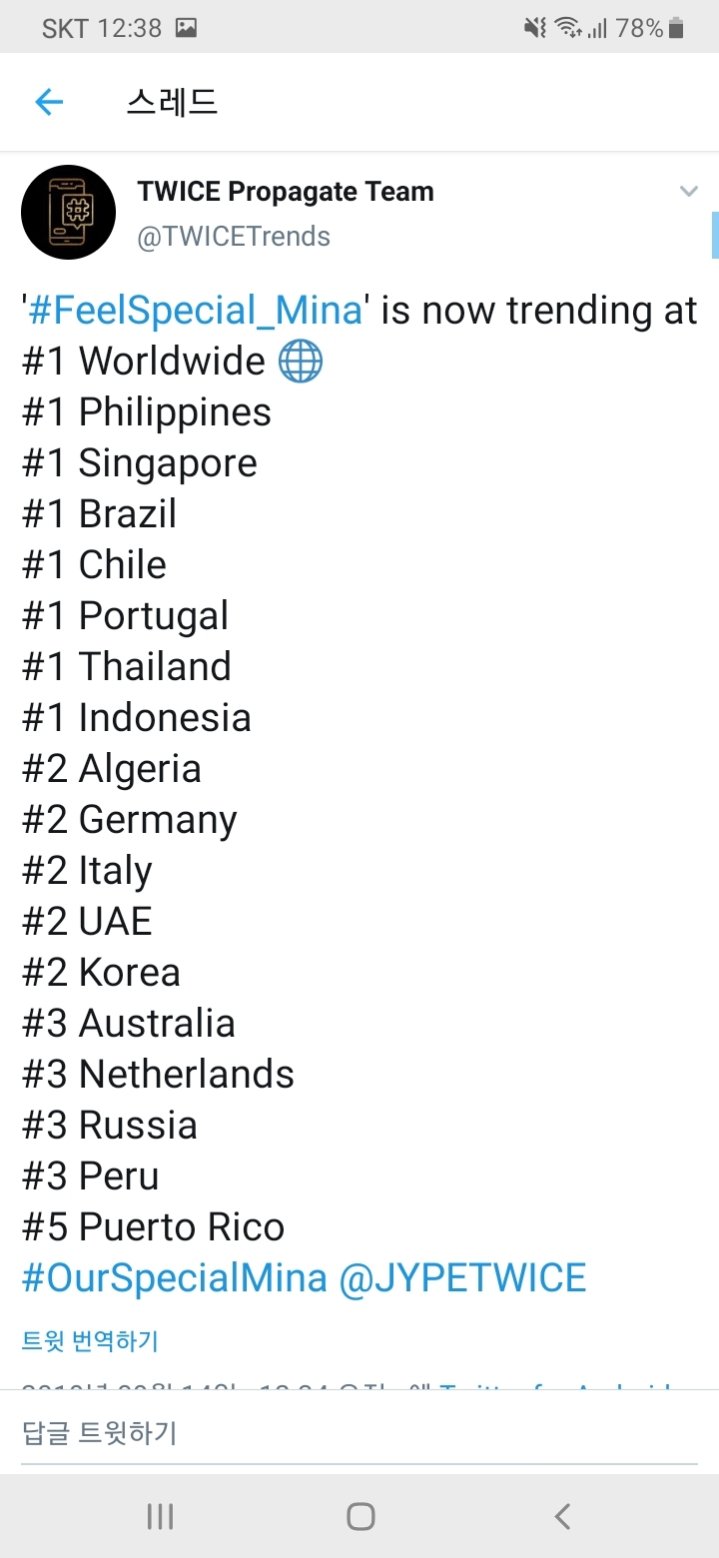Tap the Wi-Fi icon in the status bar
719x1558 pixels.
pos(568,28)
